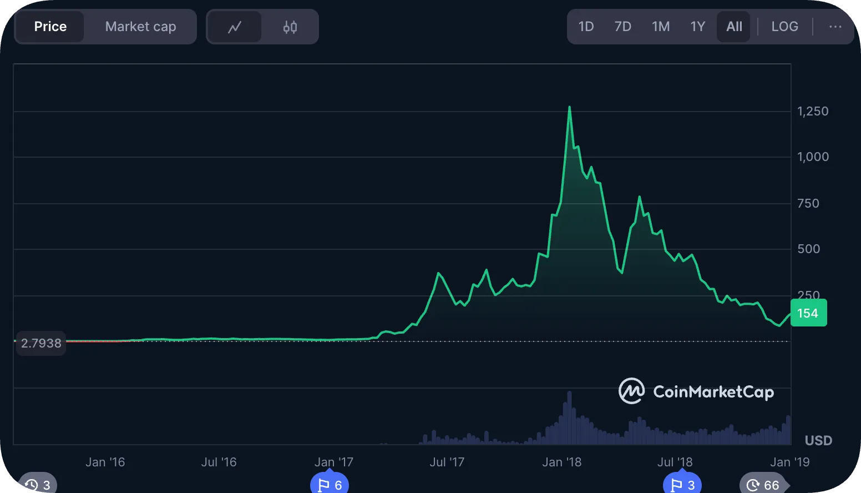Image resolution: width=861 pixels, height=493 pixels.
Task: Click the flag badge with 6 events near Jan '17
Action: [x=329, y=484]
